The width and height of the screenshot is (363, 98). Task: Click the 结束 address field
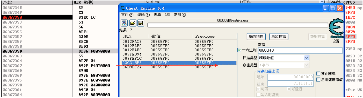pyautogui.click(x=291, y=84)
